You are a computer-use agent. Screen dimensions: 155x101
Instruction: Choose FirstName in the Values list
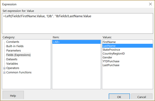coord(127,42)
